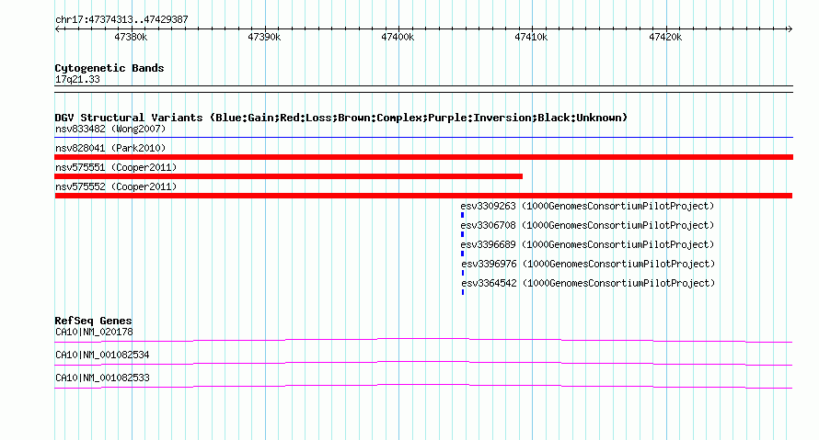Click the RefSeq Genes track title
The image size is (819, 440).
point(94,321)
